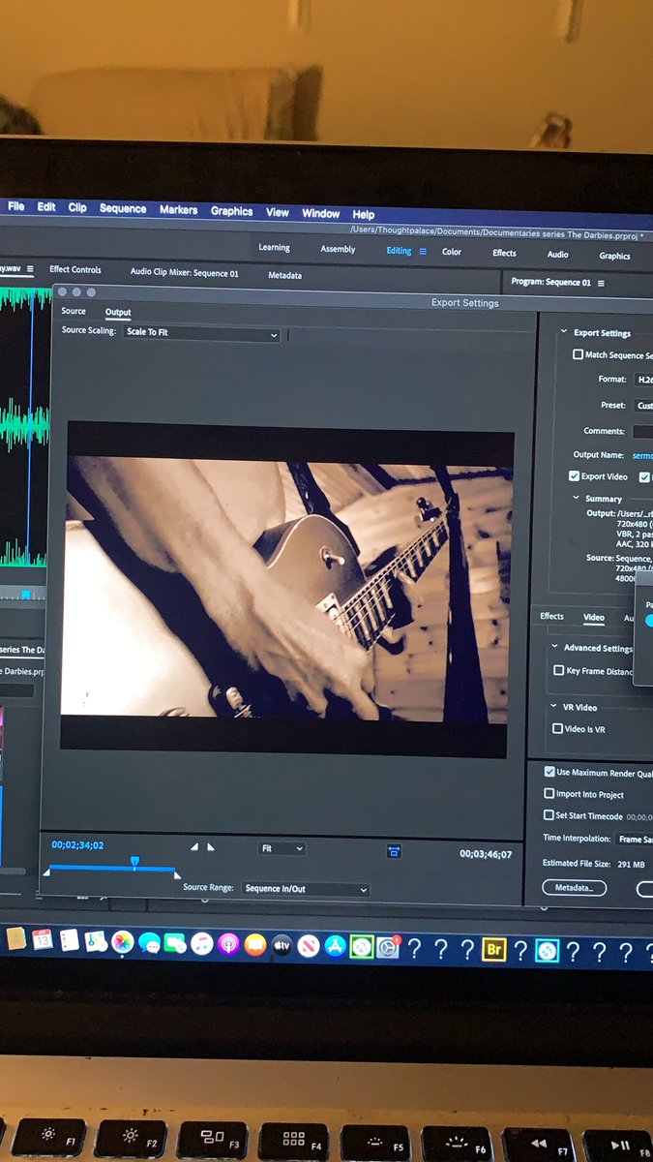Switch to the Assembly workspace
The image size is (653, 1162).
[x=338, y=249]
